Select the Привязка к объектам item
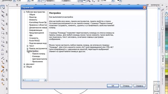This screenshot has width=168, height=94. 38,25
